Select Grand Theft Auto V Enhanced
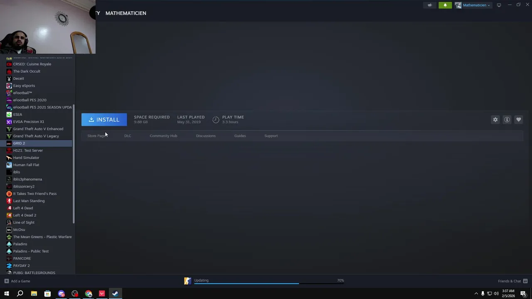 [x=39, y=129]
